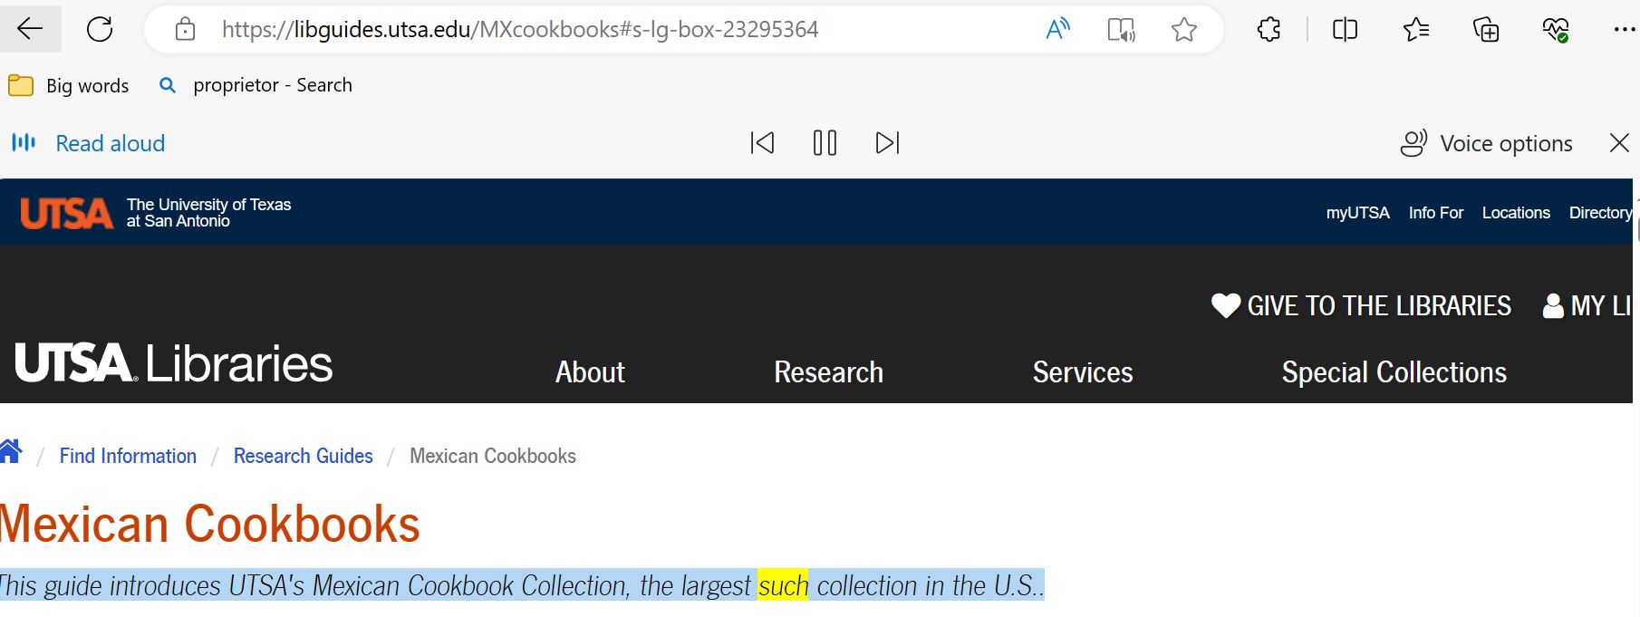
Task: Click the address bar URL
Action: (x=520, y=29)
